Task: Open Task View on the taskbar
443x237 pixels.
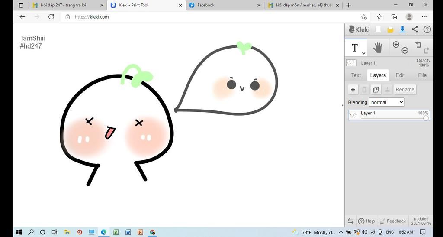Action: tap(55, 232)
